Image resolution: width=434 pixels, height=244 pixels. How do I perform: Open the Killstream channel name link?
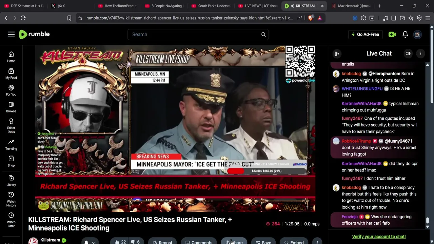pos(50,240)
